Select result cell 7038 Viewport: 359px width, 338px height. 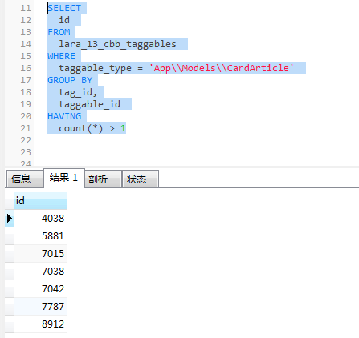click(40, 272)
